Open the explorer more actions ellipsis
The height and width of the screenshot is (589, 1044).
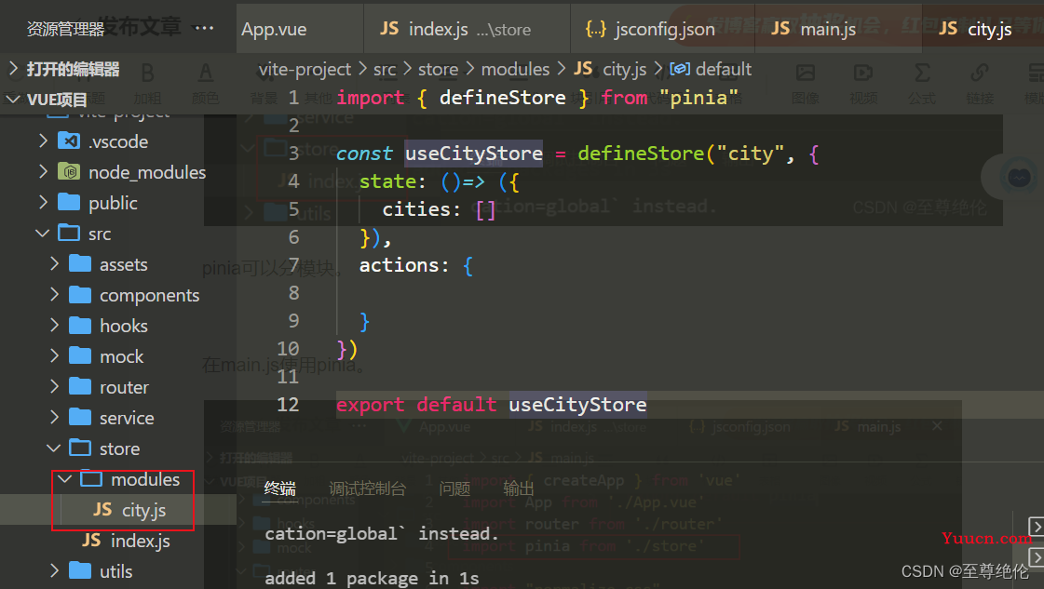[204, 28]
